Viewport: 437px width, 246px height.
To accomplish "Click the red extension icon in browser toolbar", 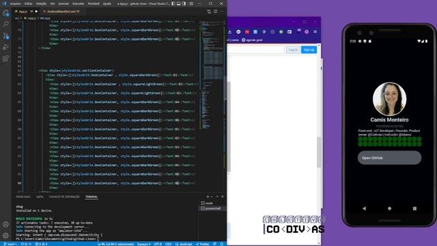I will [x=247, y=32].
